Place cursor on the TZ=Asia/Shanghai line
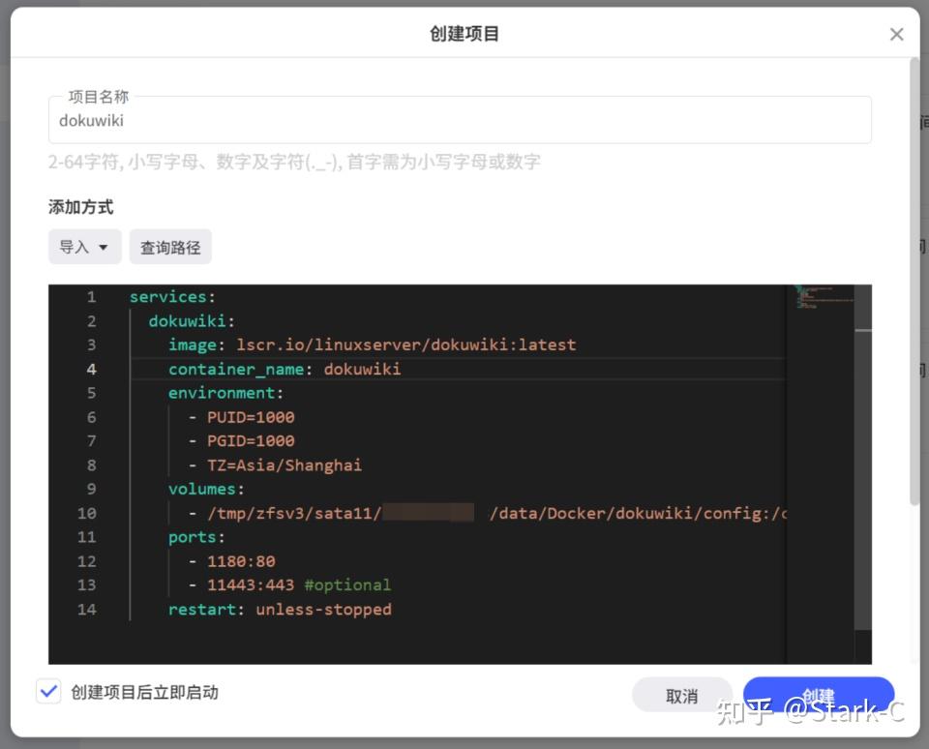Screen dimensions: 929x749 tap(279, 464)
